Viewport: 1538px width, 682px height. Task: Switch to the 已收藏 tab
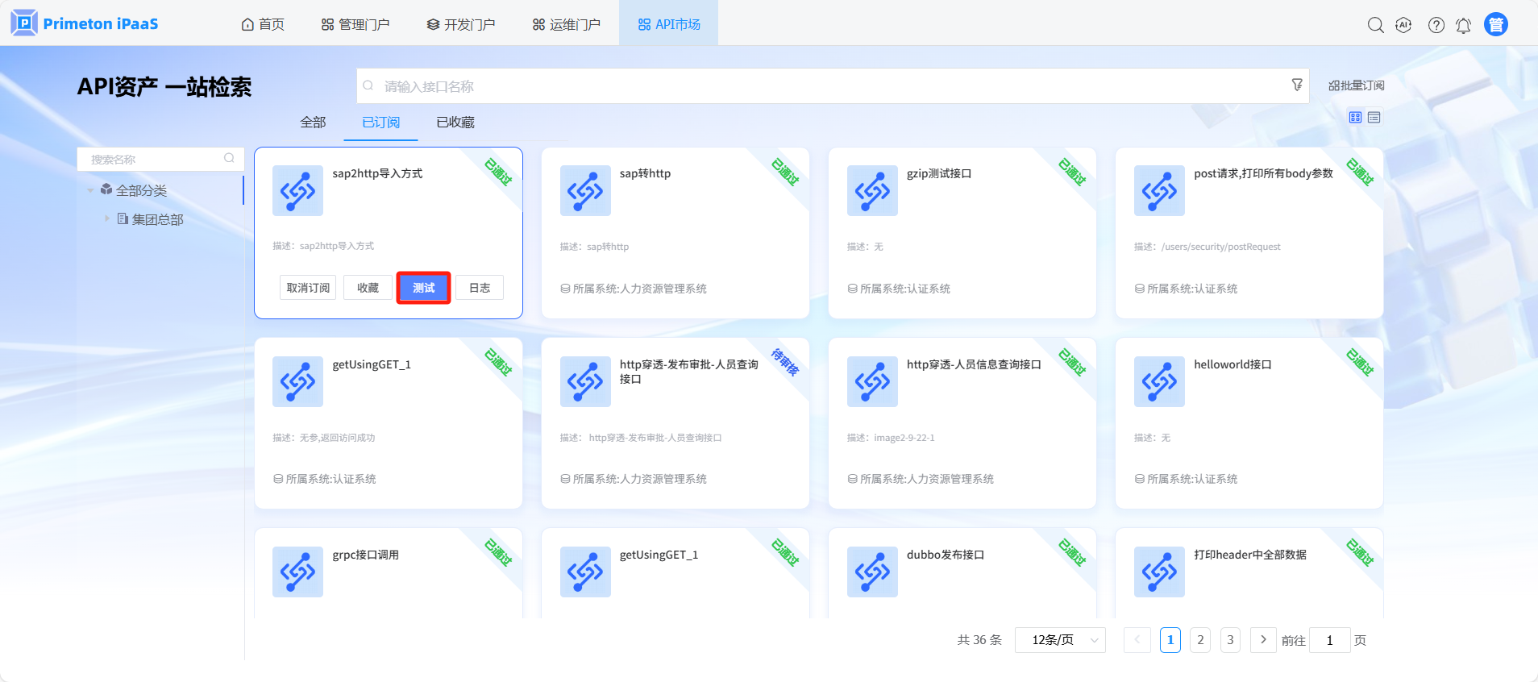point(455,123)
